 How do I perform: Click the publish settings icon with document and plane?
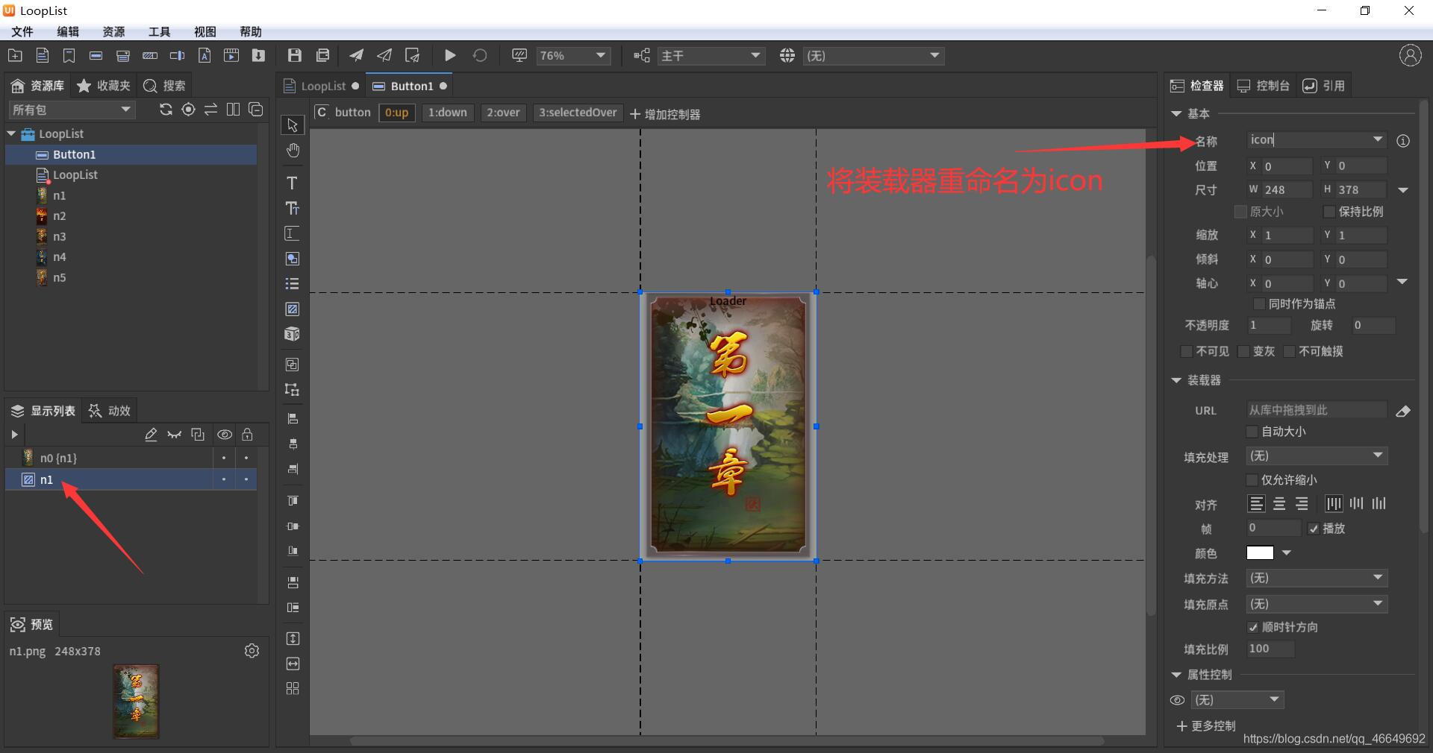point(412,56)
